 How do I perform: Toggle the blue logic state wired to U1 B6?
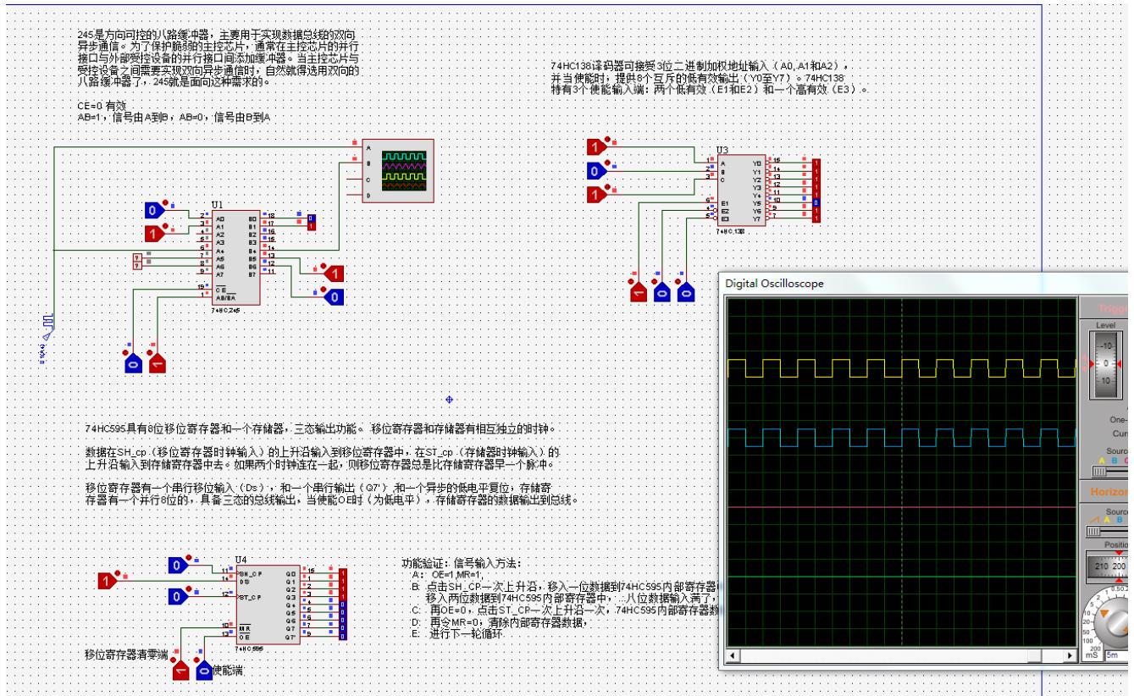pyautogui.click(x=335, y=297)
